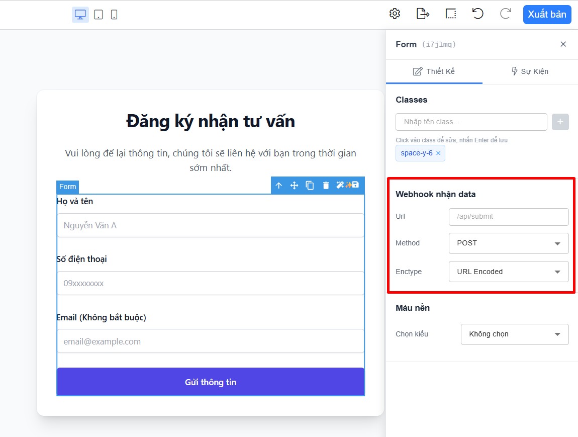Click the webhook Url input field
The image size is (578, 437).
pos(508,217)
